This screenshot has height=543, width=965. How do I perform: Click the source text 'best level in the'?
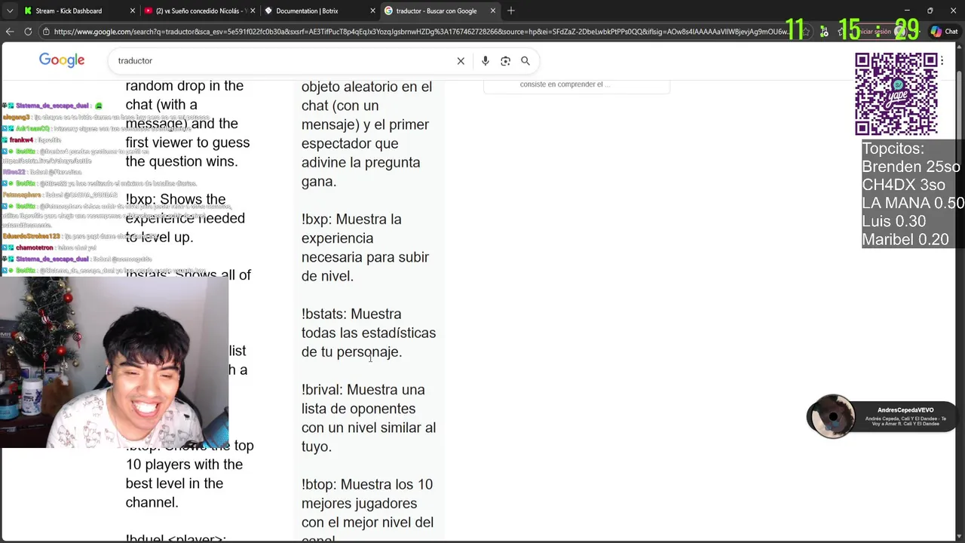[x=174, y=483]
